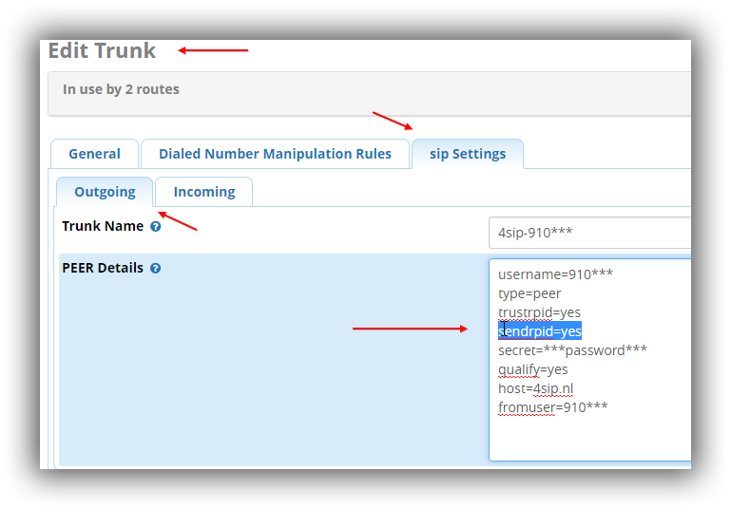731x509 pixels.
Task: Click the Edit Trunk heading
Action: (102, 50)
